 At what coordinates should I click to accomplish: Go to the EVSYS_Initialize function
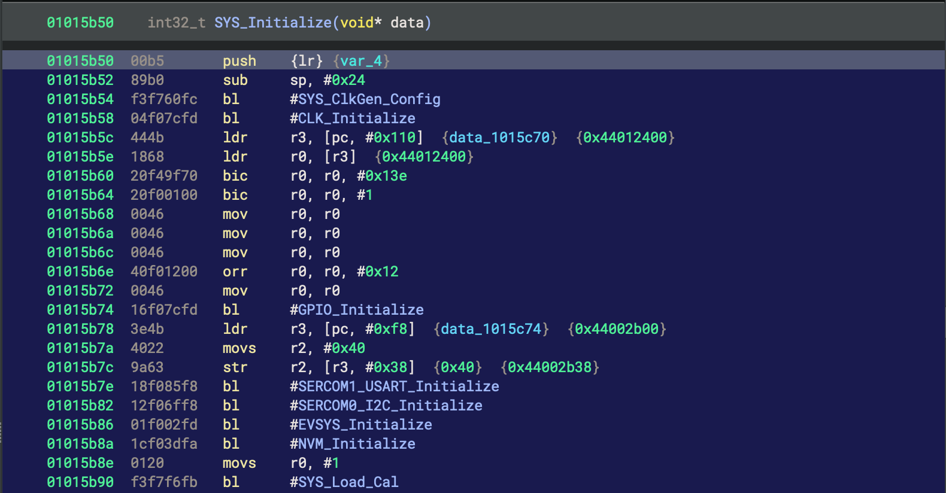click(365, 425)
